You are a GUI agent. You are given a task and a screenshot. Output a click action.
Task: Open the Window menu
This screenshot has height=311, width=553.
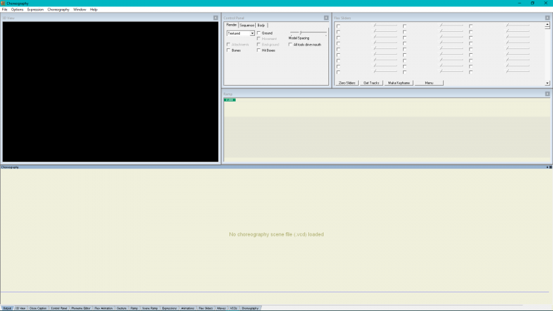[79, 10]
